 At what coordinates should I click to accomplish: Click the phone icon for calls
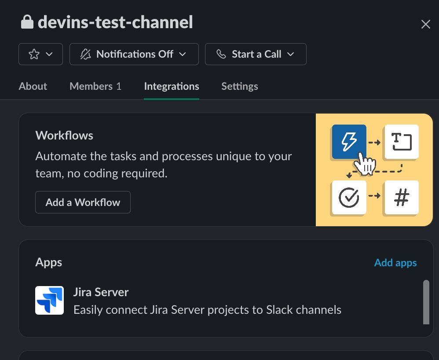click(221, 54)
